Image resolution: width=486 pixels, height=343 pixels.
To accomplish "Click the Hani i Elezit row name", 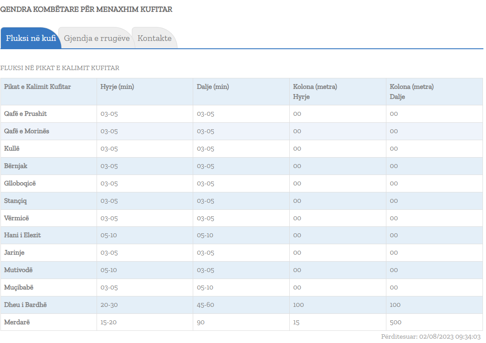I will 23,235.
